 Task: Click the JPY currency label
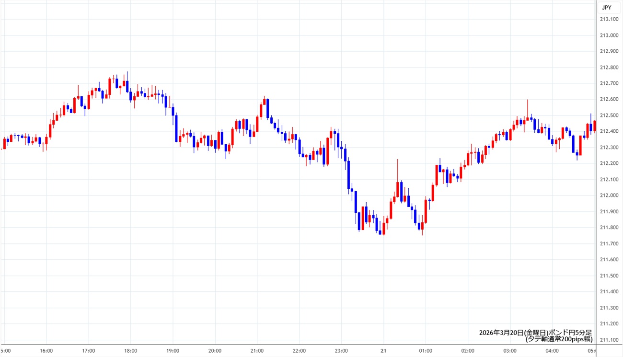click(x=606, y=7)
